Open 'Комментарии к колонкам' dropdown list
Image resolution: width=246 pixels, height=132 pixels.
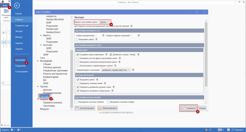click(x=116, y=70)
